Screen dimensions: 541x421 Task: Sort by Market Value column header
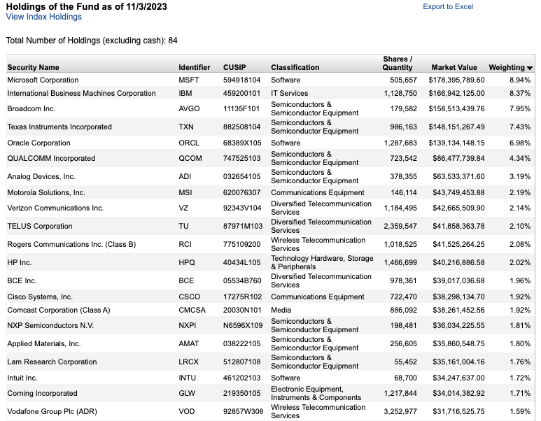pos(454,67)
